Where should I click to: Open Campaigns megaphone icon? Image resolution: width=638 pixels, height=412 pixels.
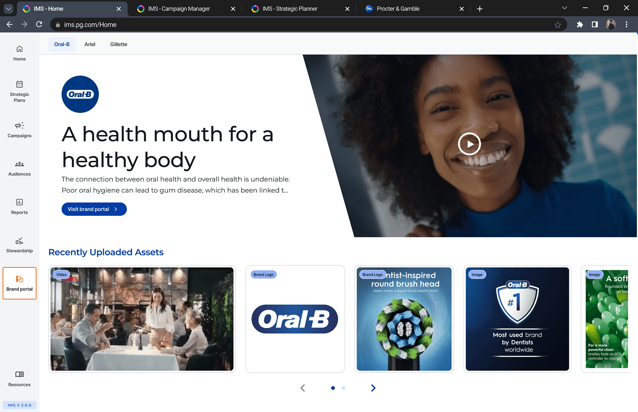(x=20, y=125)
